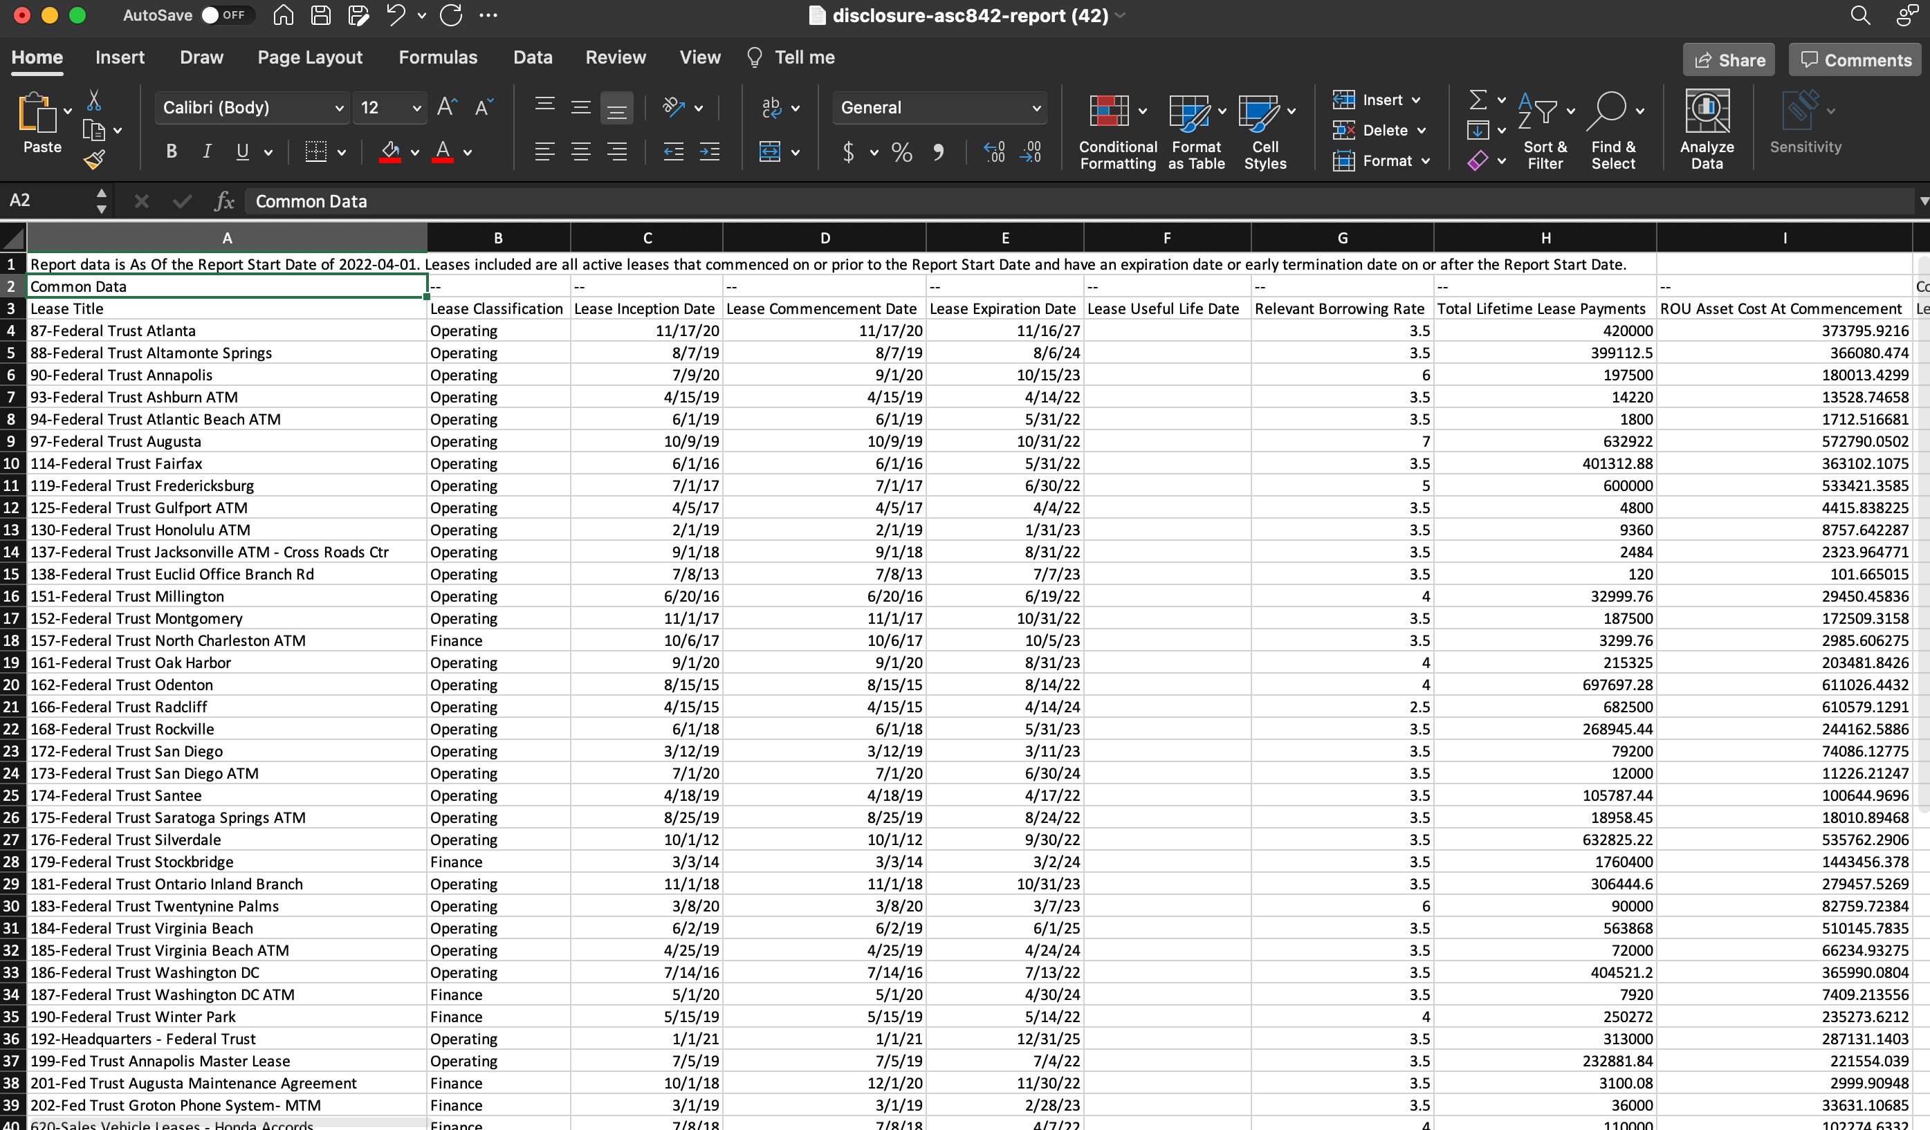Undo the last action

(396, 15)
